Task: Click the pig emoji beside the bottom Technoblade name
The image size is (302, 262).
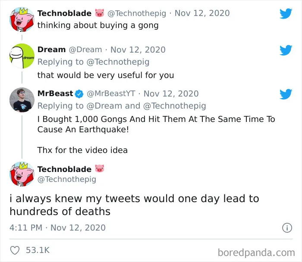Action: click(x=100, y=168)
